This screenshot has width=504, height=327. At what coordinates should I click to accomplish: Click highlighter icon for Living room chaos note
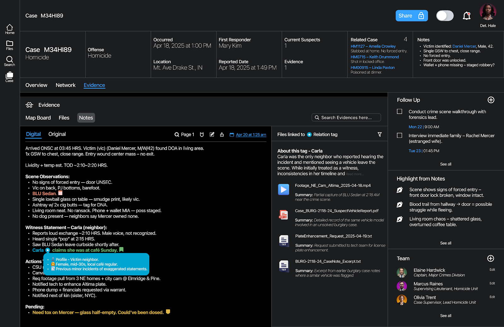point(400,219)
